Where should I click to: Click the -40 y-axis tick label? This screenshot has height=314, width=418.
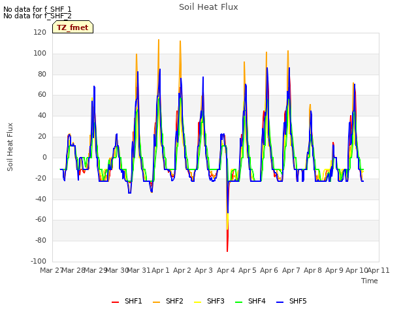click(40, 199)
